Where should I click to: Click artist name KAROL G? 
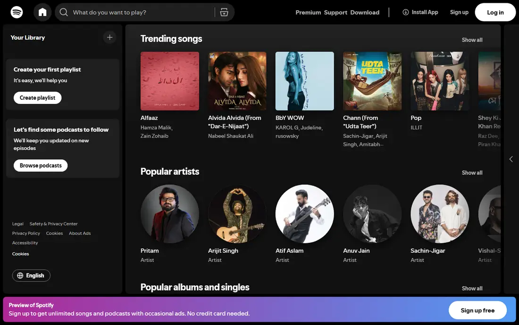pos(287,128)
